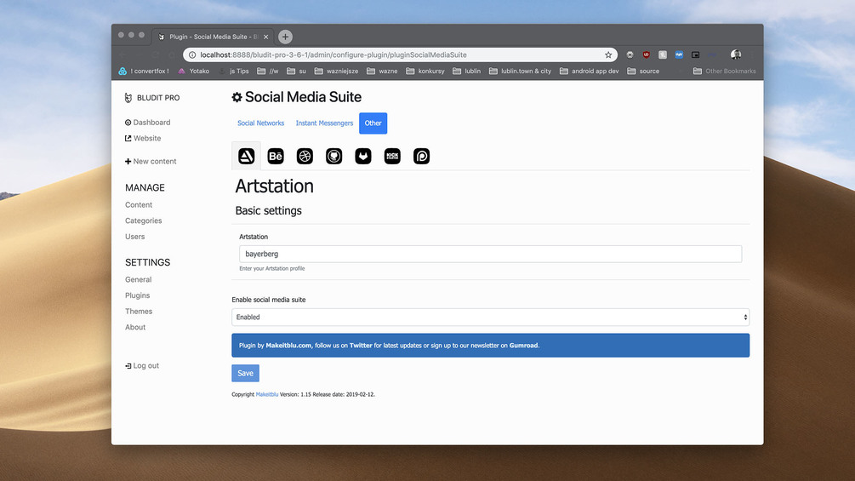Open the Yotako bookmark
The height and width of the screenshot is (481, 855).
point(194,71)
